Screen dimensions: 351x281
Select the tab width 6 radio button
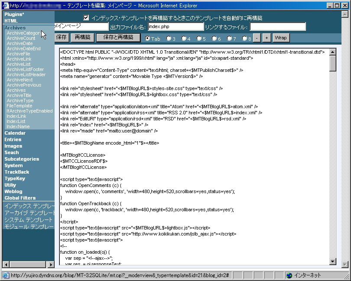pyautogui.click(x=214, y=38)
